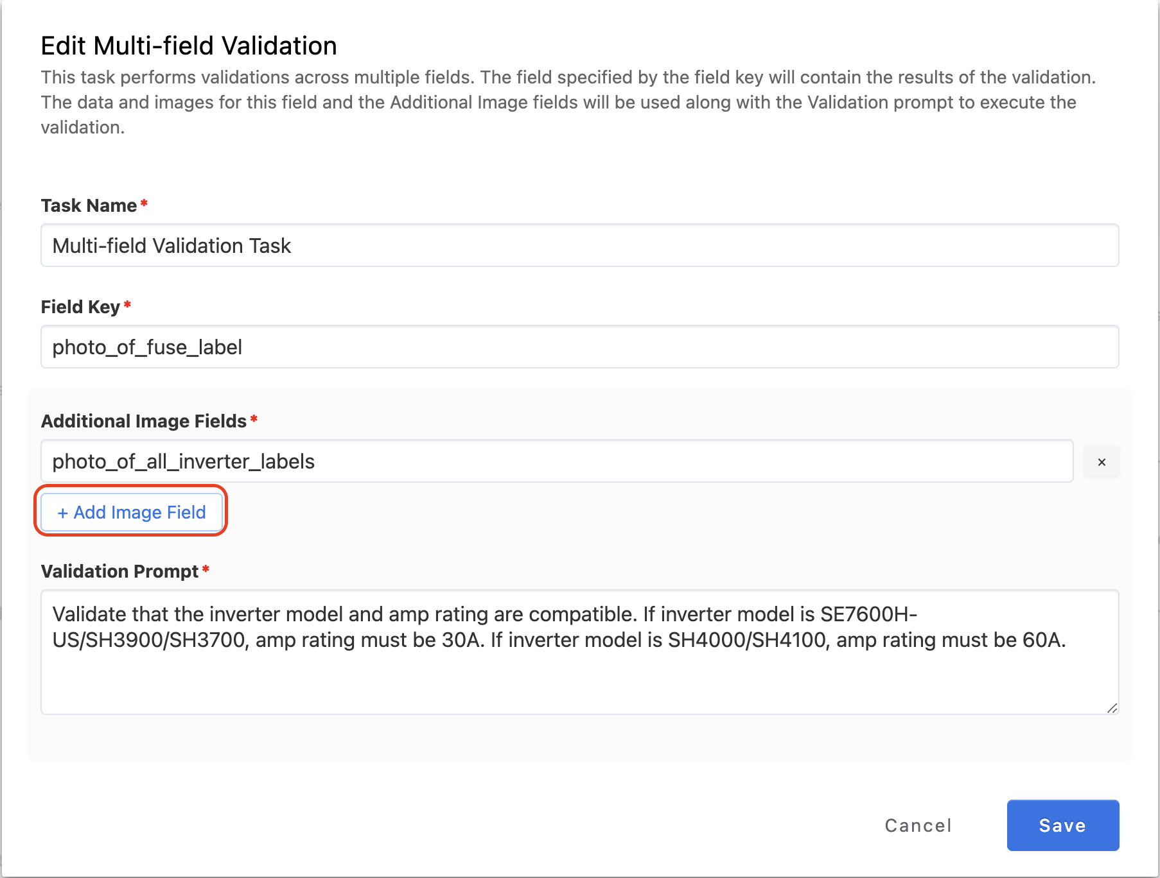The image size is (1160, 878).
Task: Save the multi-field validation task
Action: (1062, 825)
